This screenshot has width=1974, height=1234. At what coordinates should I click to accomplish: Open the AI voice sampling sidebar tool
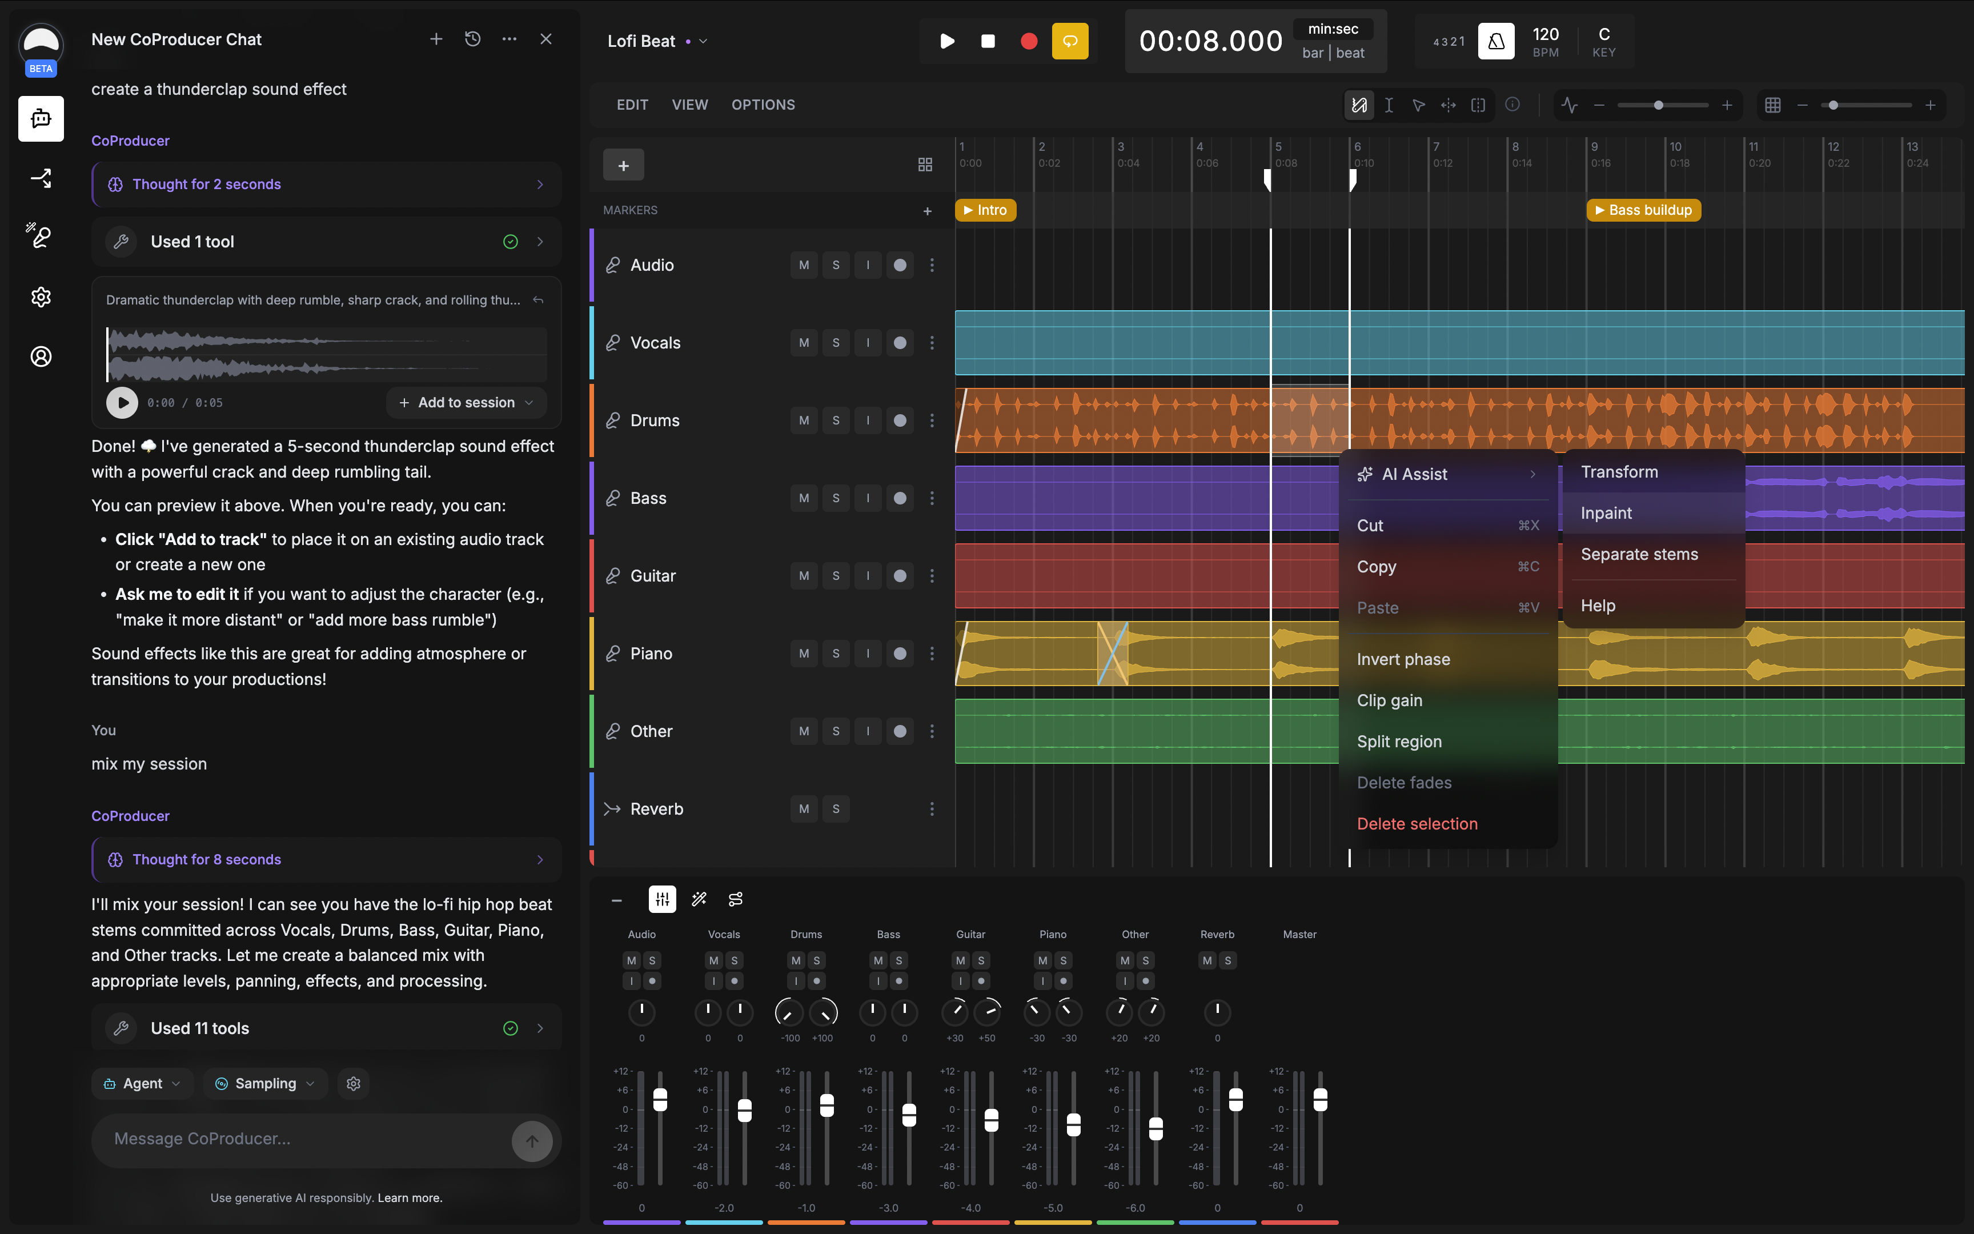pos(41,237)
